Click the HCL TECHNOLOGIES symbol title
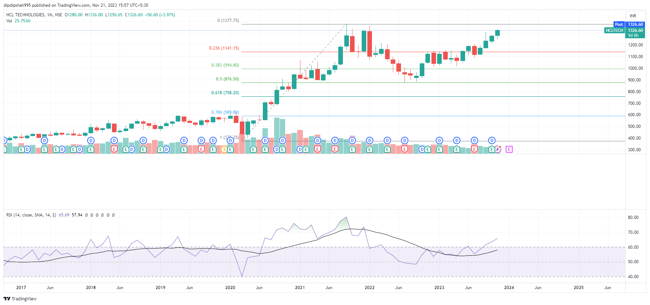The height and width of the screenshot is (305, 650). point(26,15)
